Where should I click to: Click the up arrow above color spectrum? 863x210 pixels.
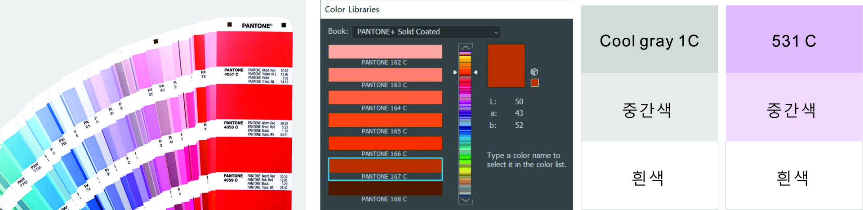(x=465, y=47)
